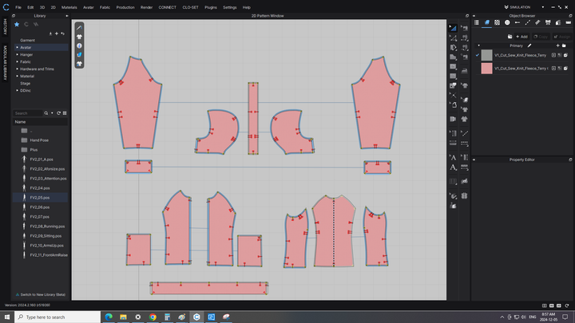Click the Library Search input field
Image resolution: width=575 pixels, height=323 pixels.
[28, 113]
